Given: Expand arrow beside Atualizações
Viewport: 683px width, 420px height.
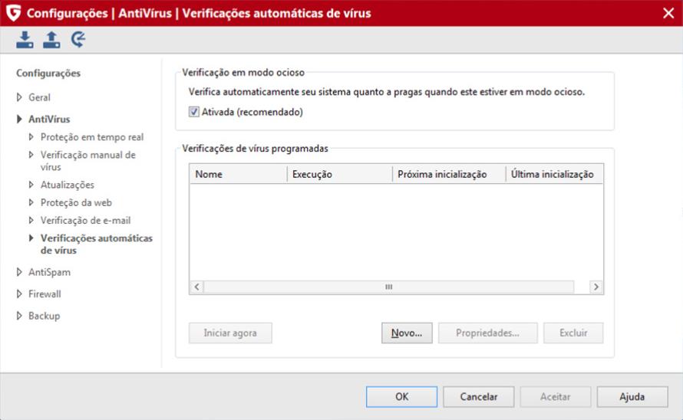Looking at the screenshot, I should (x=31, y=185).
